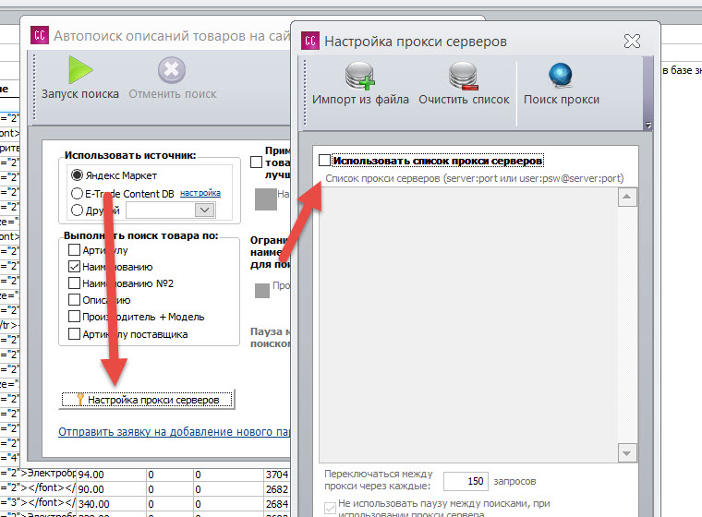Select Яндекс Маркет radio button
Screen dimensions: 702x517
(77, 175)
